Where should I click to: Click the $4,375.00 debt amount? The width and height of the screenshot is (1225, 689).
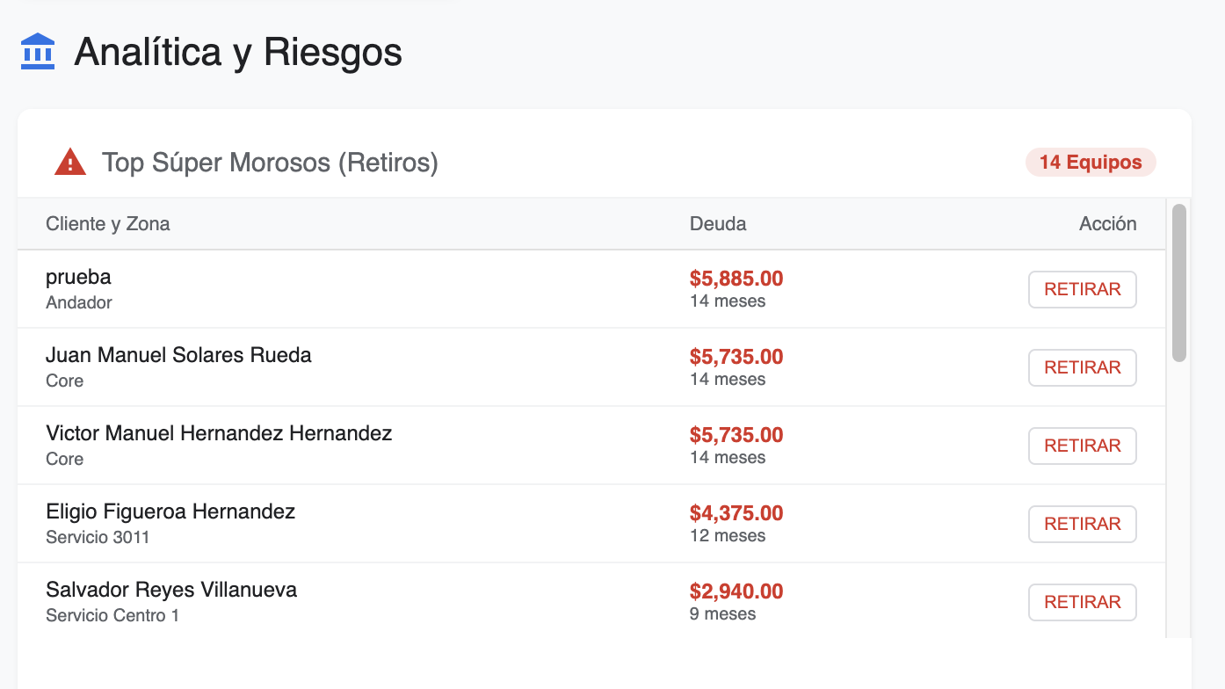(736, 513)
